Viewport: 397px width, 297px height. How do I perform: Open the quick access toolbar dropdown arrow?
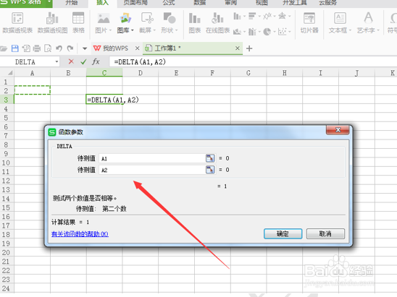85,48
